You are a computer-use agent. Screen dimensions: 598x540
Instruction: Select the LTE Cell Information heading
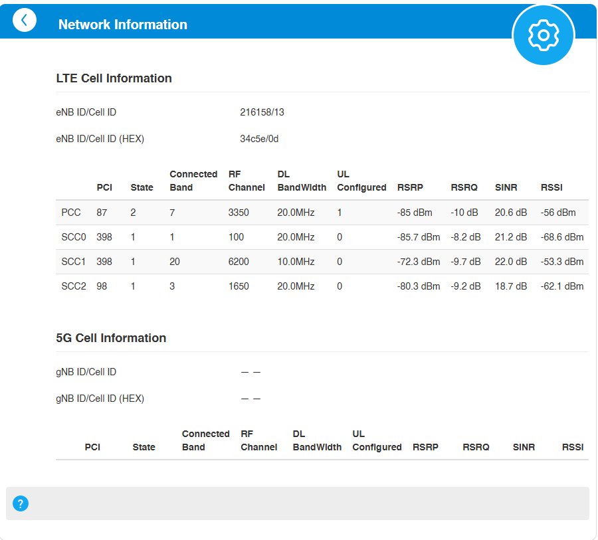pyautogui.click(x=114, y=78)
